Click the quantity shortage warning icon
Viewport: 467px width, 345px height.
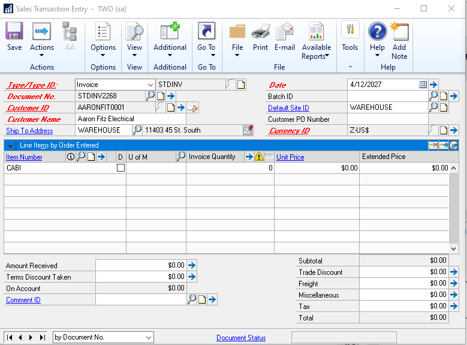259,156
